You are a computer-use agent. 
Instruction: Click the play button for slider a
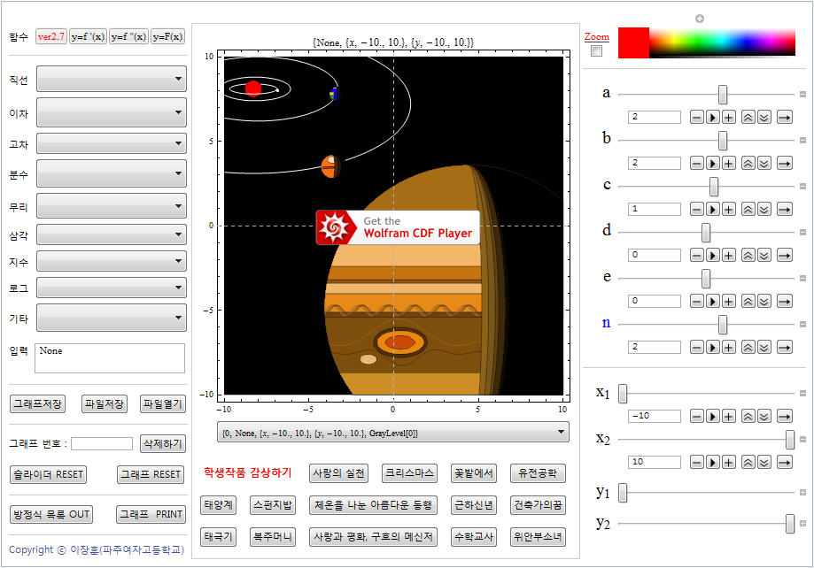tap(713, 118)
